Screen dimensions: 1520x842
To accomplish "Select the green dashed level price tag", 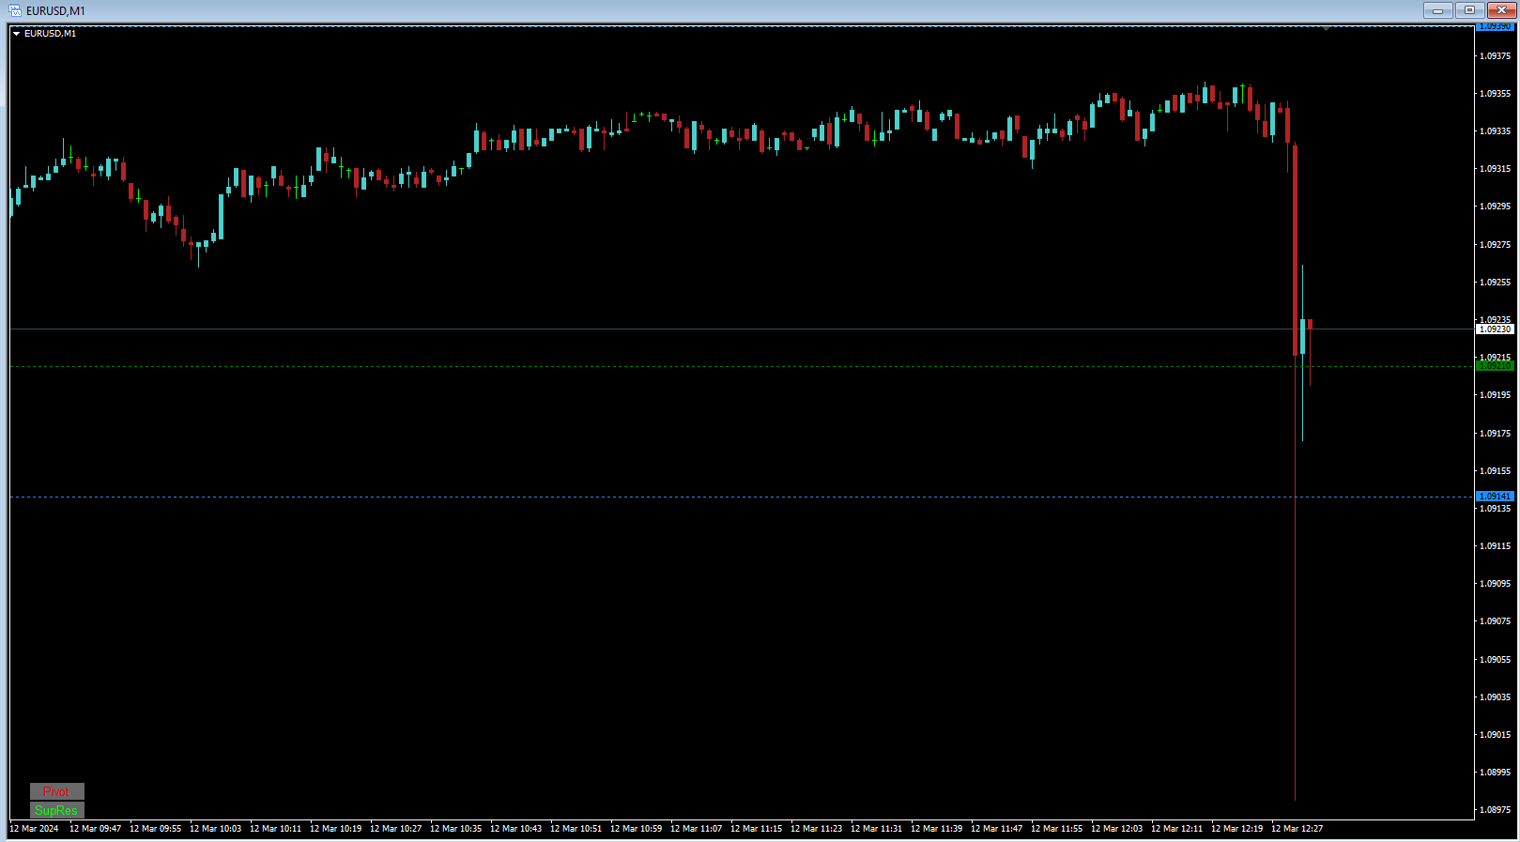I will 1495,366.
